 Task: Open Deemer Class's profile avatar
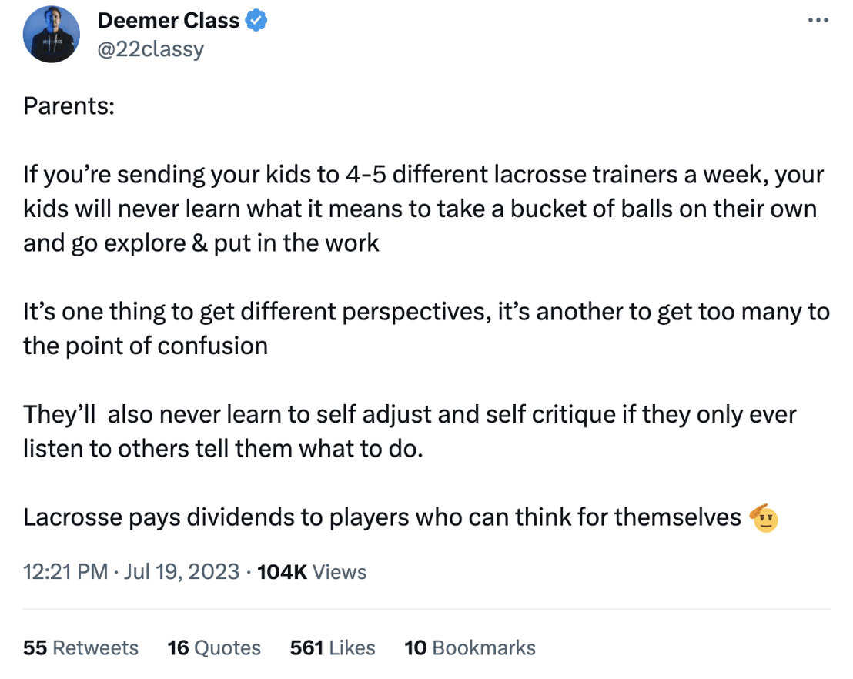(51, 34)
